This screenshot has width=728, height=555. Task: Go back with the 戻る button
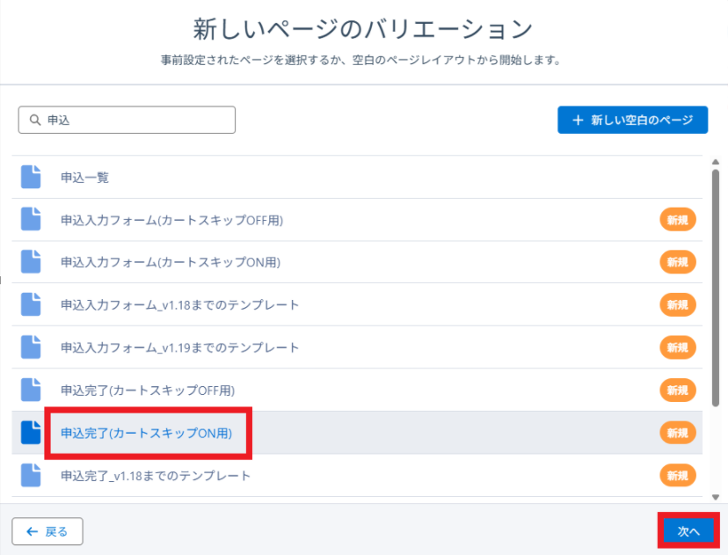tap(47, 531)
